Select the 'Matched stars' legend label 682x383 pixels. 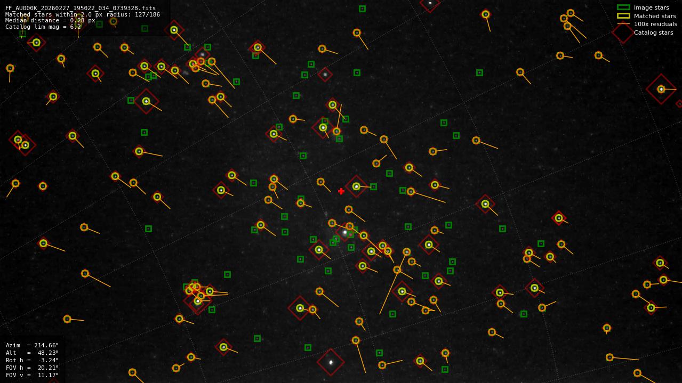point(655,16)
